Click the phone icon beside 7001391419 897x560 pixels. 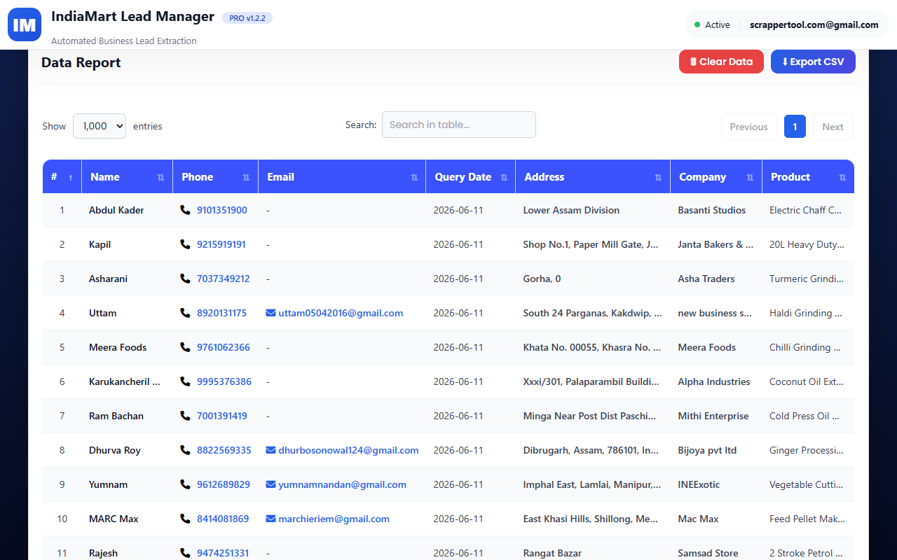point(185,416)
